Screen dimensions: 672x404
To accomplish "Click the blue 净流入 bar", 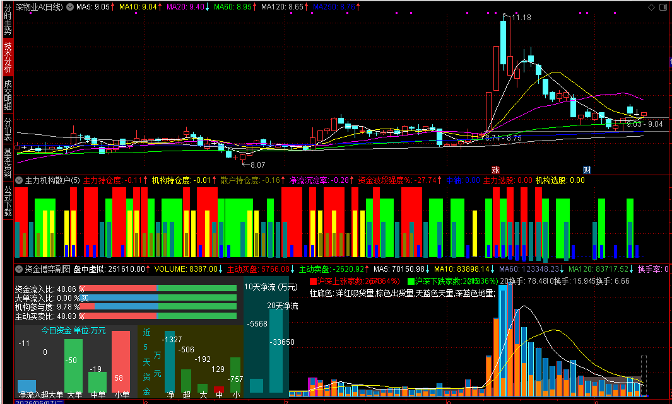I will click(x=27, y=386).
